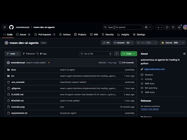Open the main branch selector

(12, 54)
